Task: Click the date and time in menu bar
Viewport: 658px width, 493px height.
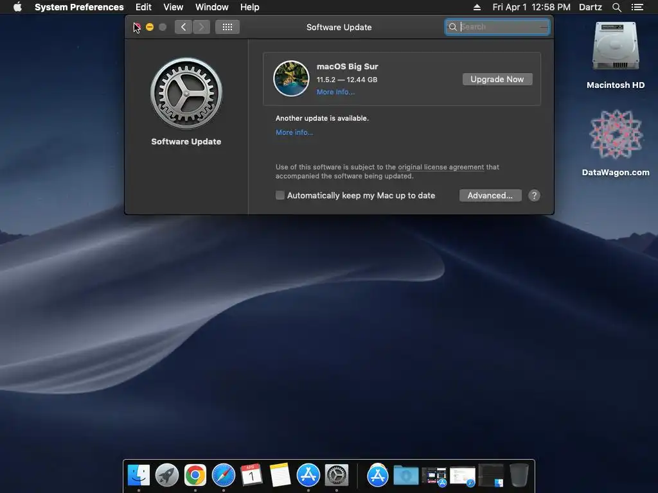Action: tap(531, 7)
